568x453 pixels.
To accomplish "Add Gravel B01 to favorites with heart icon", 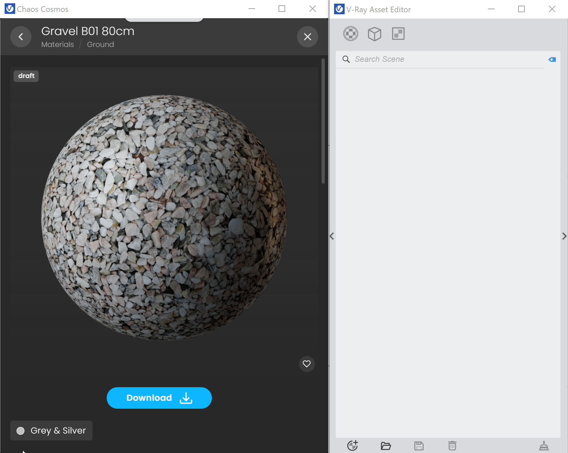I will point(307,364).
